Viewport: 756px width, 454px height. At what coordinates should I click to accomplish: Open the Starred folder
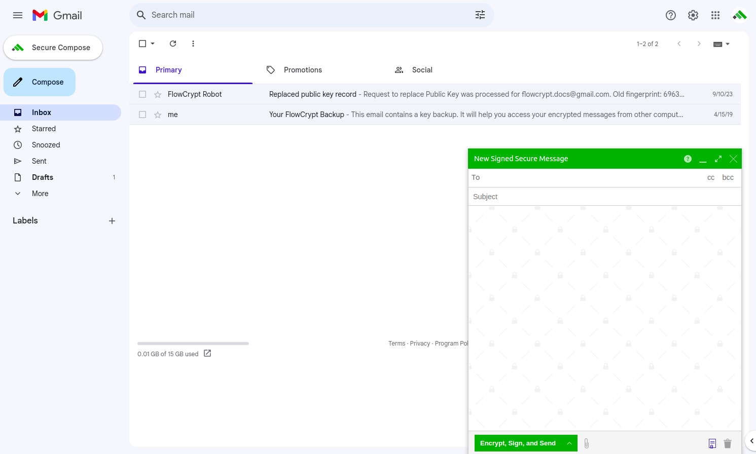click(x=61, y=129)
